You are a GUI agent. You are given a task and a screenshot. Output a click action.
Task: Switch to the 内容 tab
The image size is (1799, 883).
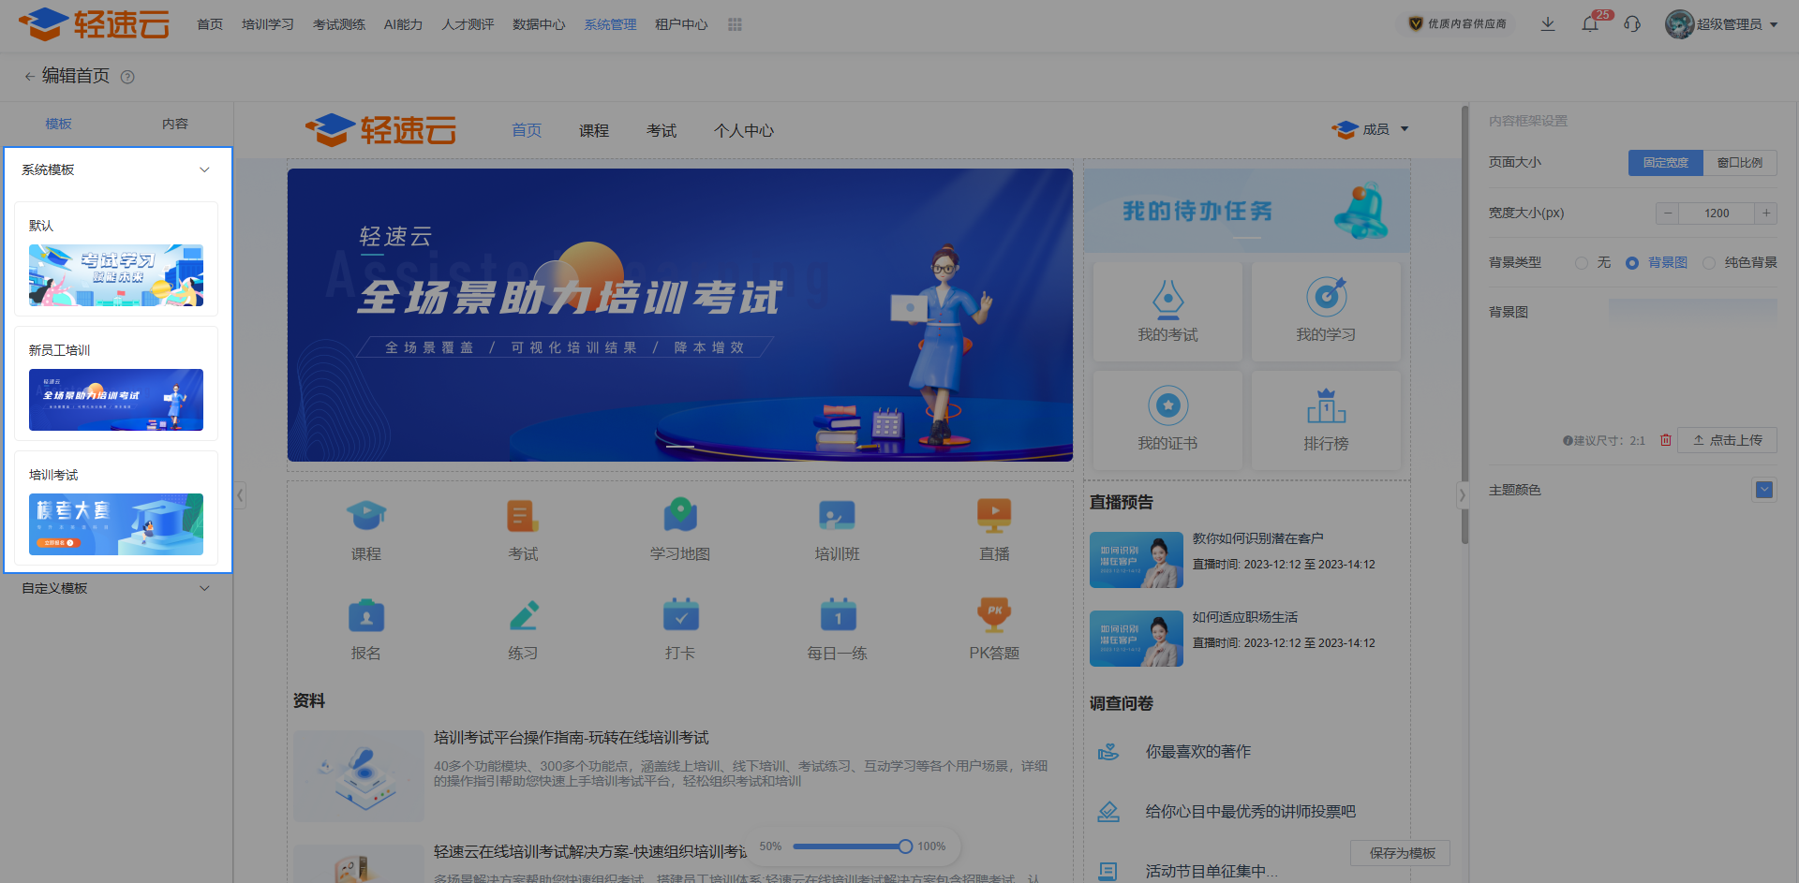pyautogui.click(x=175, y=124)
